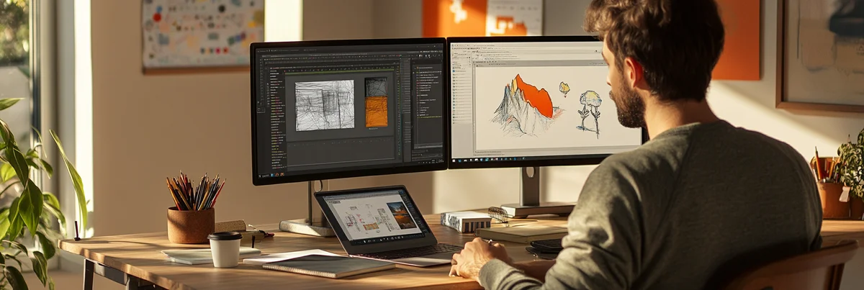
Task: Select the grey sketch image on left monitor
Action: 325,105
